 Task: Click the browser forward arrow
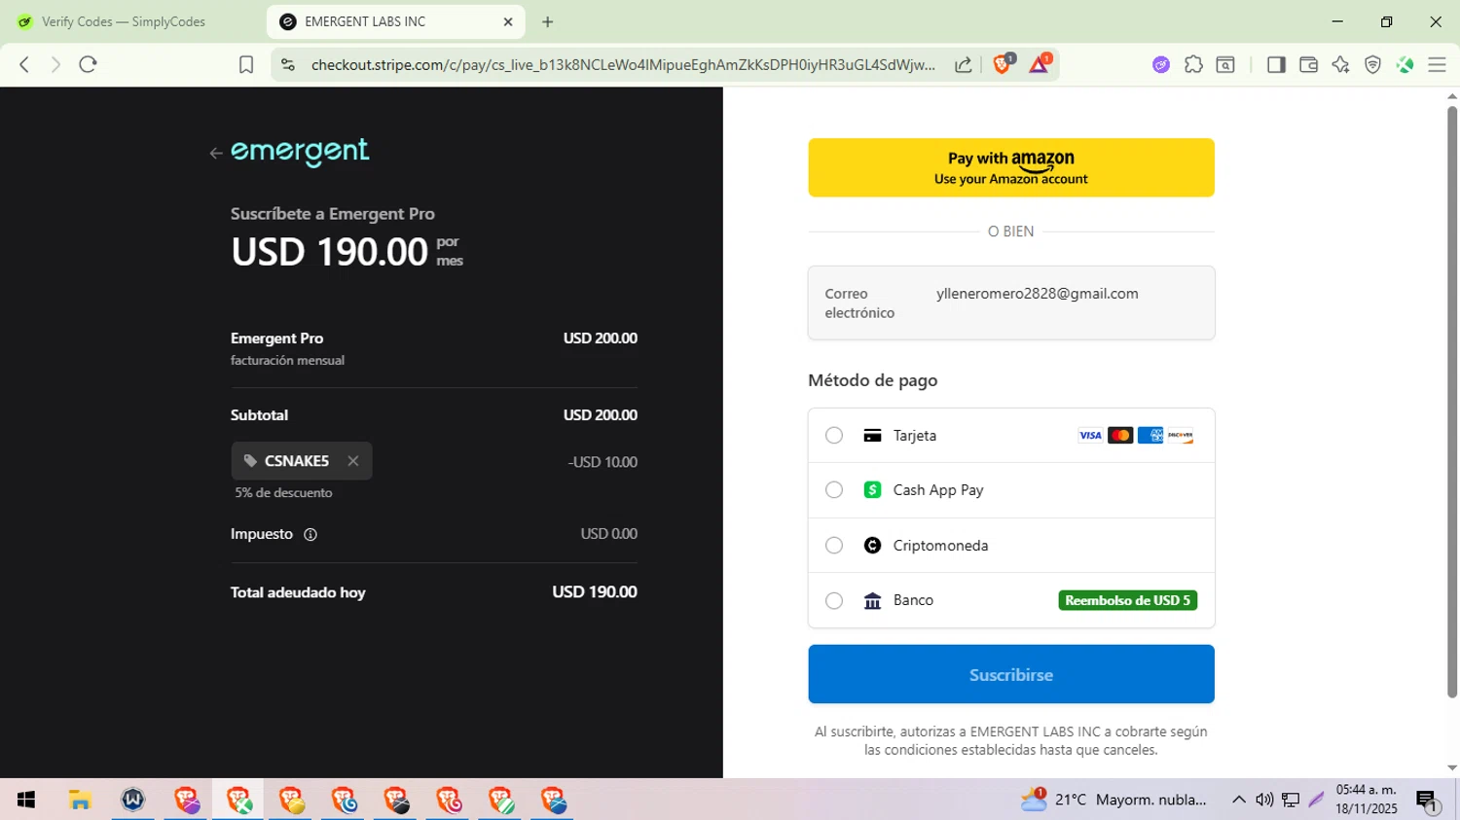tap(55, 65)
